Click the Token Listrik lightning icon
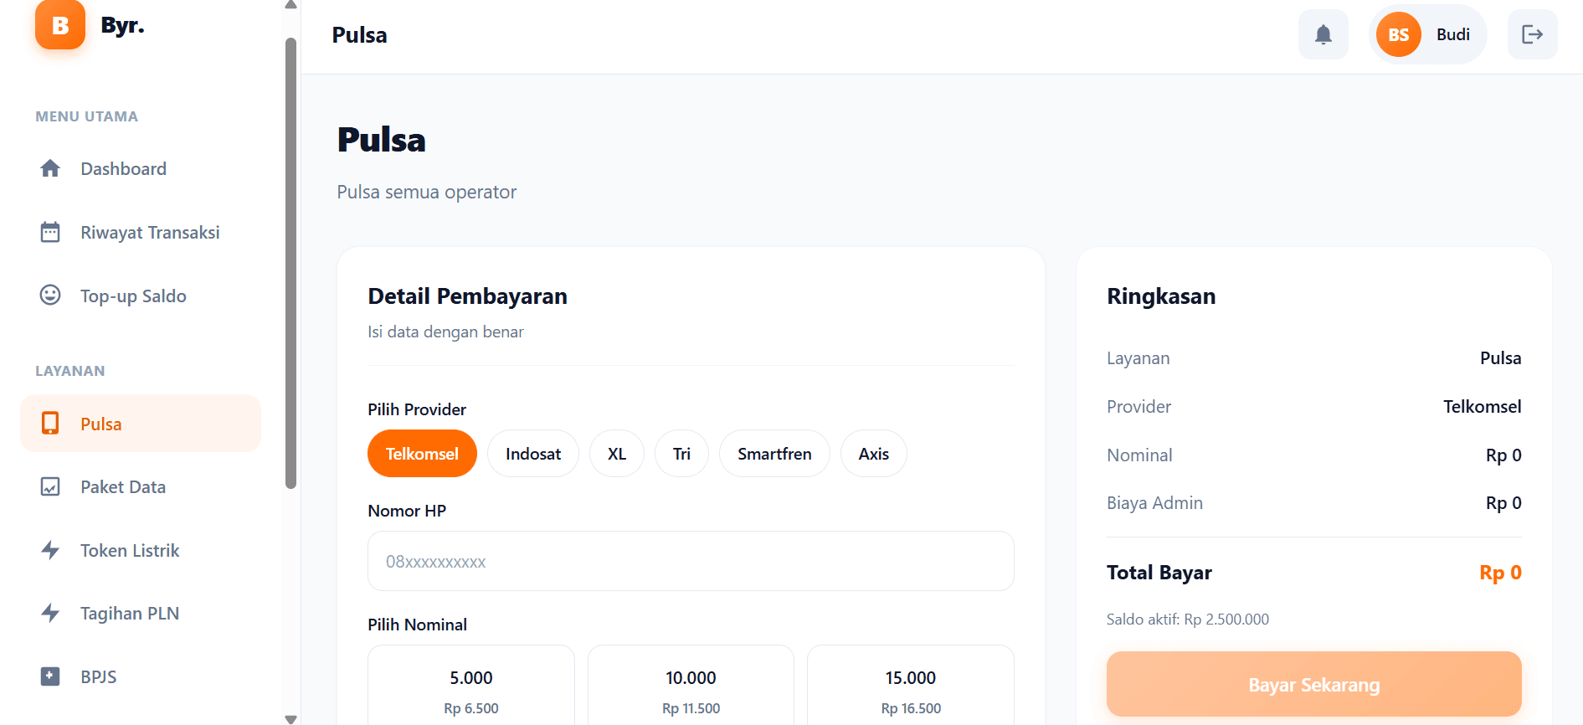Viewport: 1583px width, 725px height. tap(50, 550)
